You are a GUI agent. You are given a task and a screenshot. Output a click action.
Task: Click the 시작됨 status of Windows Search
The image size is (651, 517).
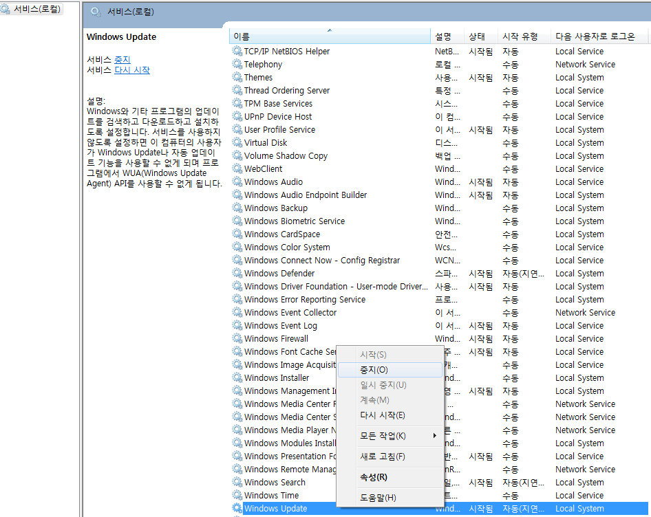(x=481, y=483)
